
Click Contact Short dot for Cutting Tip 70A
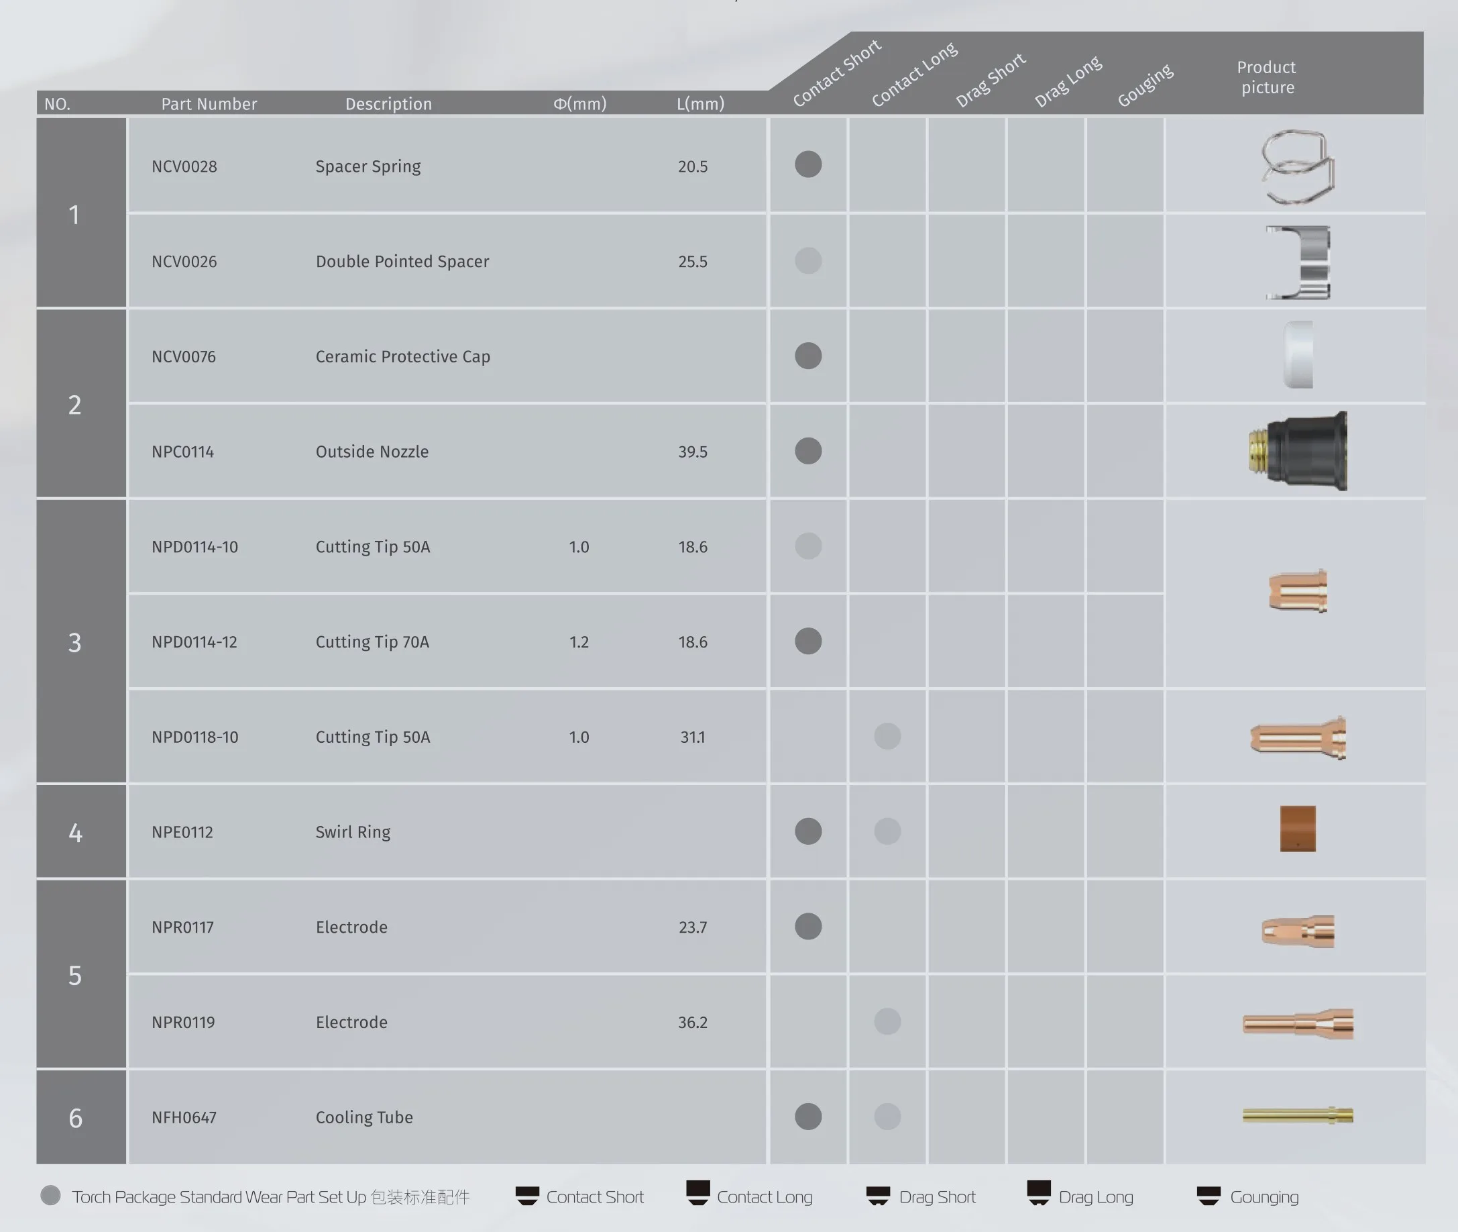click(x=808, y=640)
